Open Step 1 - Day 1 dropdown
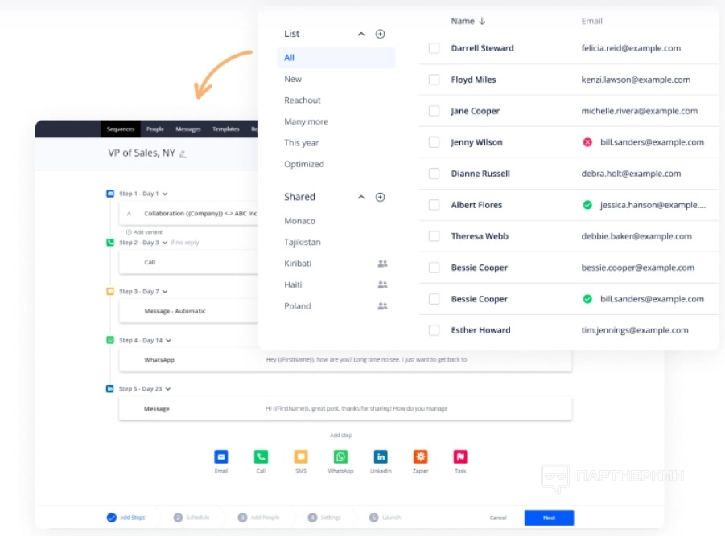The image size is (725, 536). click(165, 194)
